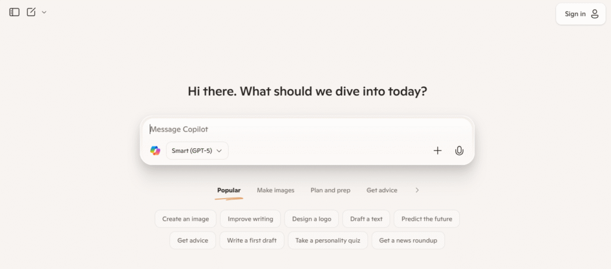This screenshot has width=611, height=269.
Task: Click the Get a news roundup chip
Action: (408, 240)
